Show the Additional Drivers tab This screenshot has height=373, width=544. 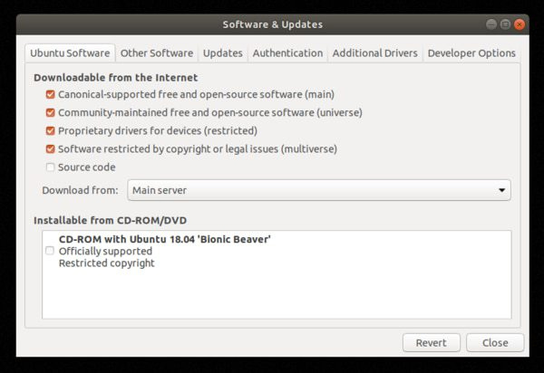(374, 53)
